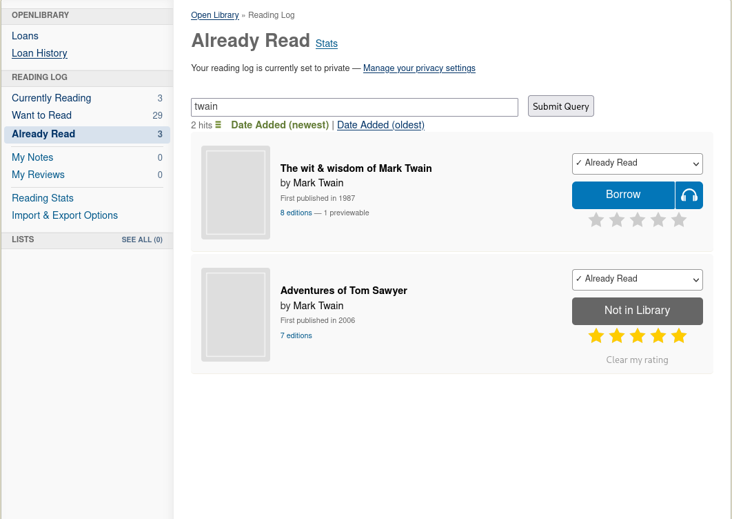Open cover thumbnail of The wit & wisdom
The image size is (732, 519).
click(x=236, y=193)
